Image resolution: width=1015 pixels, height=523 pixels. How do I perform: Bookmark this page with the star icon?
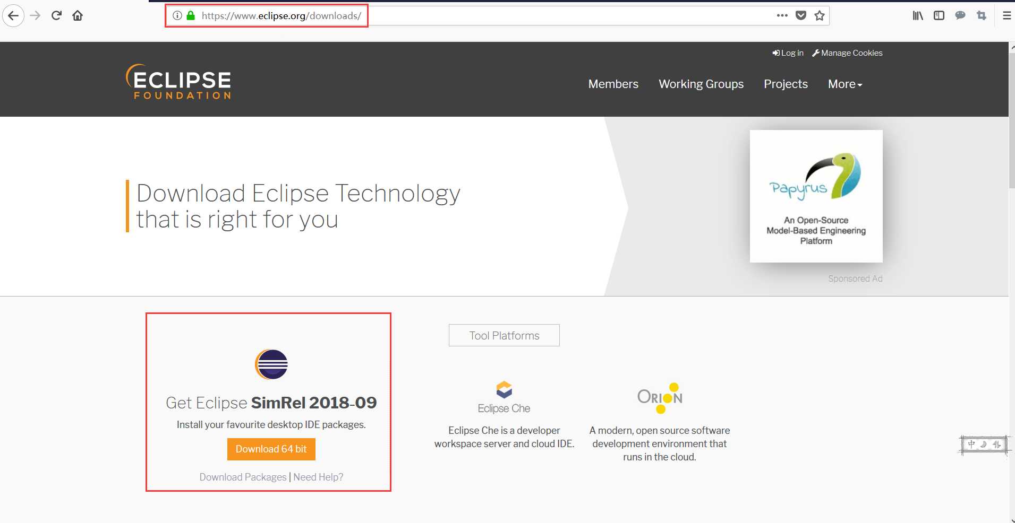820,15
